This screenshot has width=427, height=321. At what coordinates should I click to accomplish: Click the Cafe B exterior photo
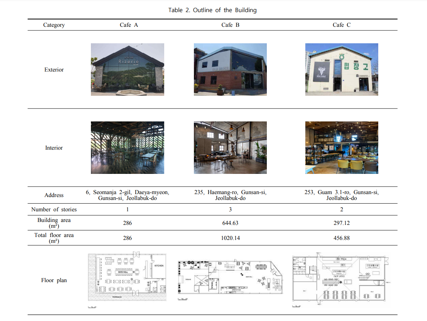click(231, 69)
